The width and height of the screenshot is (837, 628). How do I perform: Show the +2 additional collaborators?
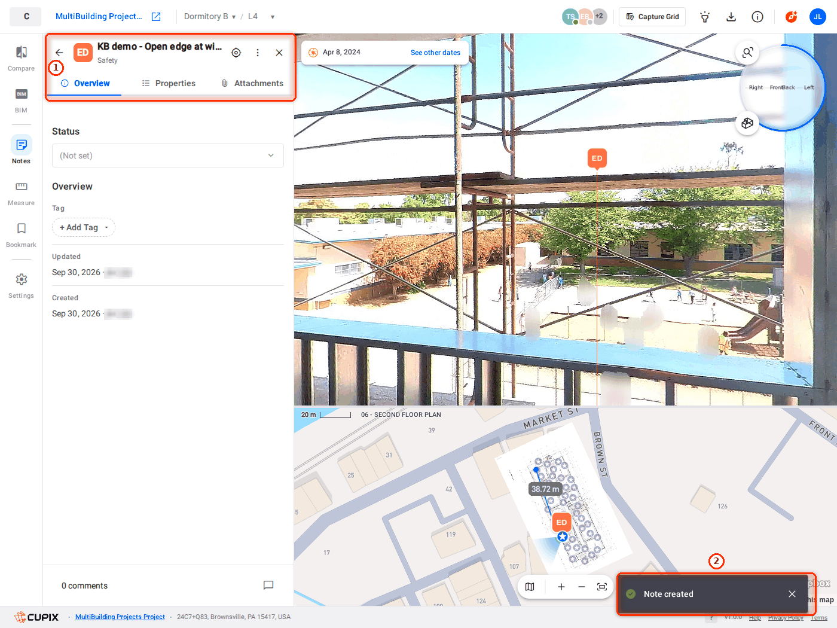point(599,17)
